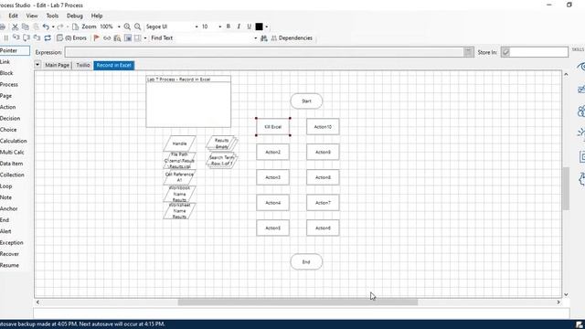Open the Segoe UI font dropdown
585x329 pixels.
(x=197, y=27)
